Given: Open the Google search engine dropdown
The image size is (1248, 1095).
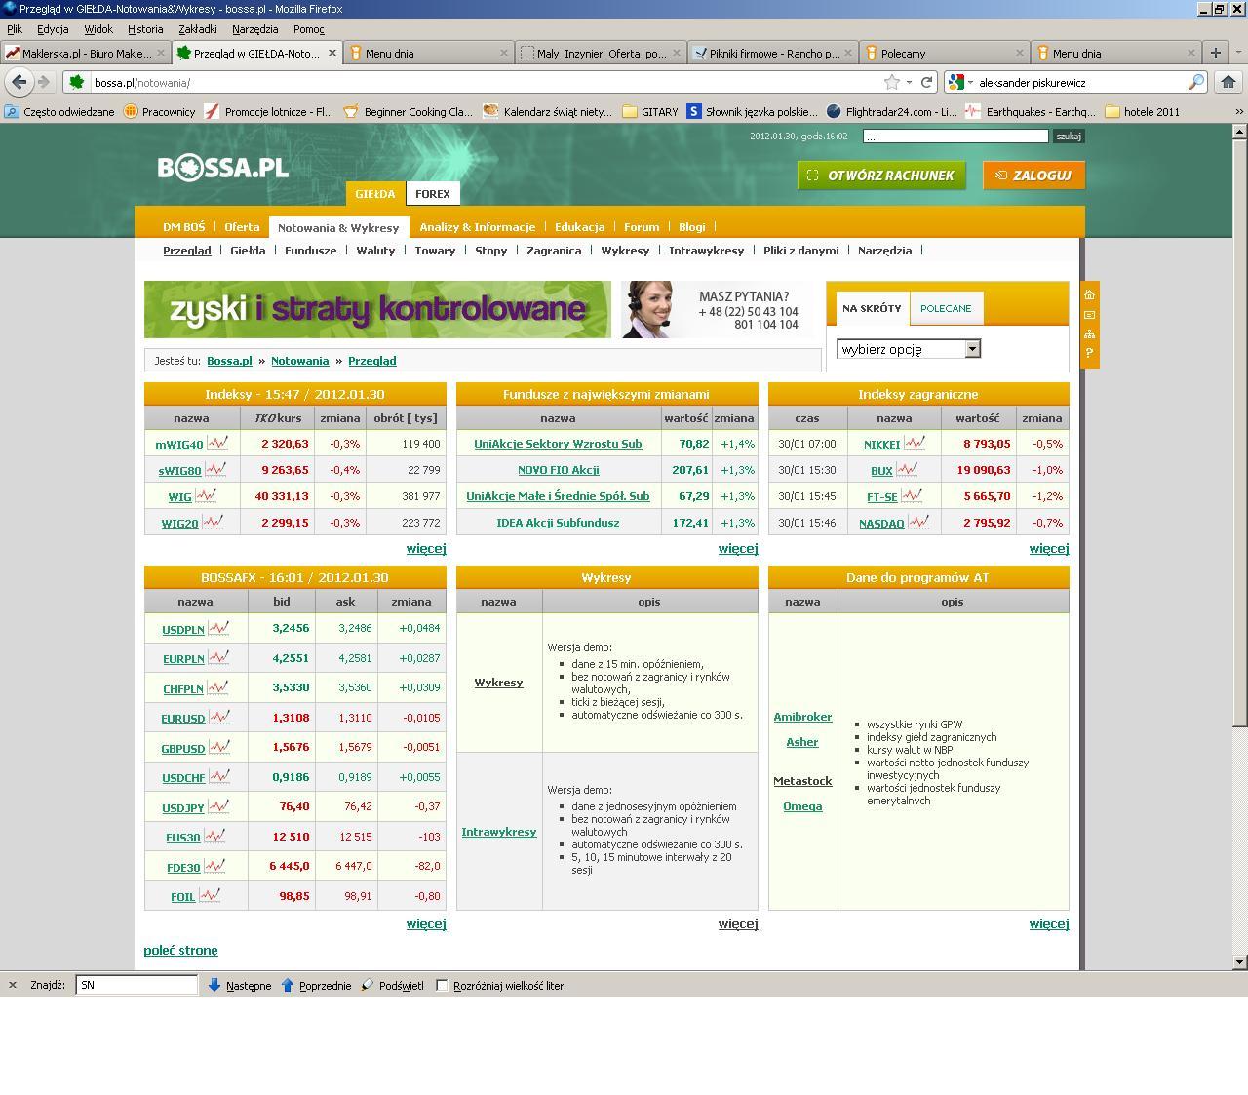Looking at the screenshot, I should (960, 82).
